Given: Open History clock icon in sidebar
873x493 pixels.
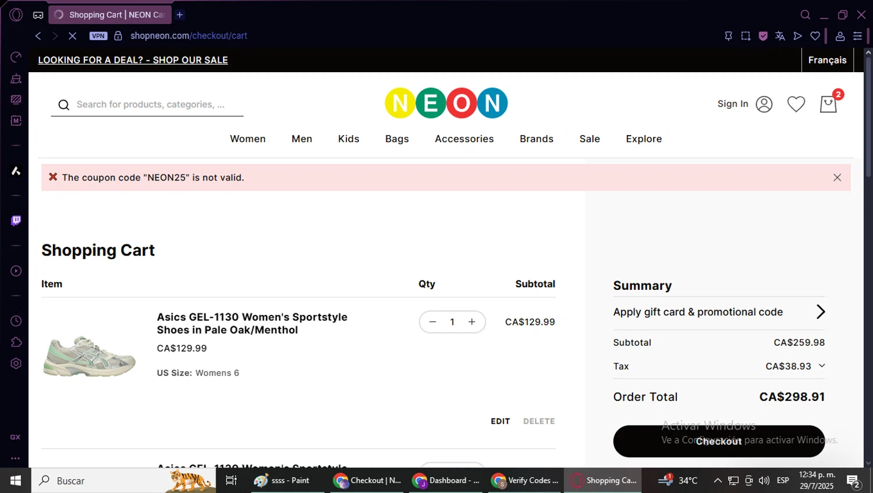Looking at the screenshot, I should point(16,321).
